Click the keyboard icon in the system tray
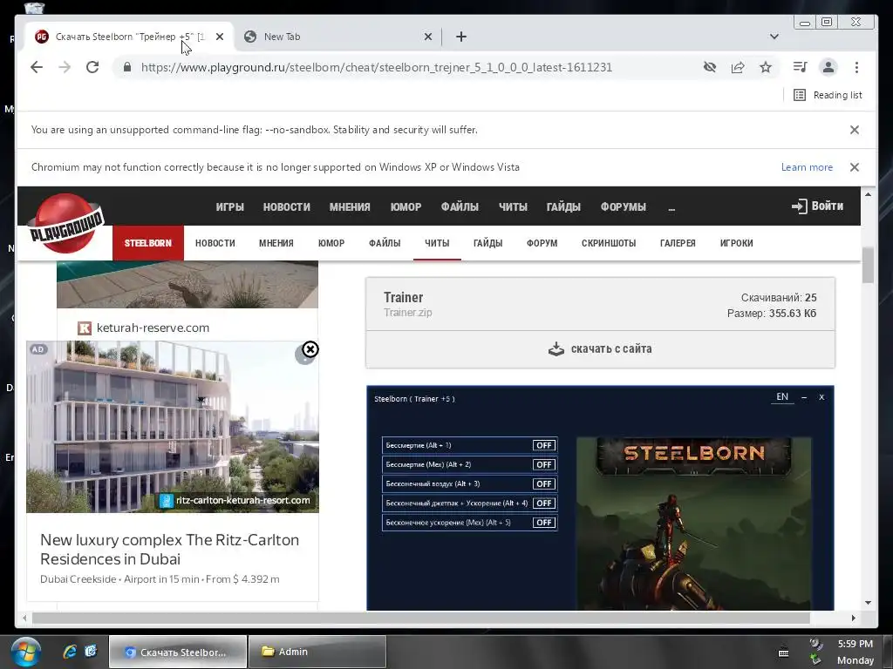893x669 pixels. [784, 652]
